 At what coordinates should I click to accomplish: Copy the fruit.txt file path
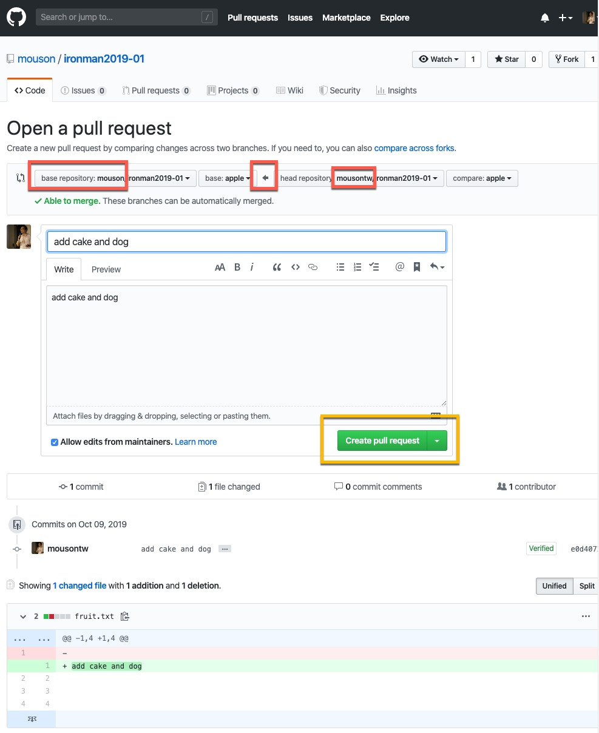(125, 616)
